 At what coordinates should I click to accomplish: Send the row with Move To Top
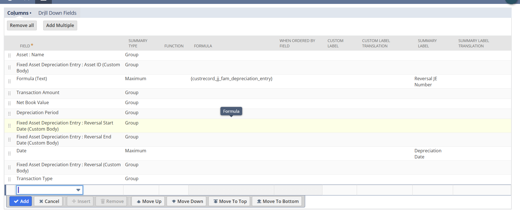click(x=230, y=201)
